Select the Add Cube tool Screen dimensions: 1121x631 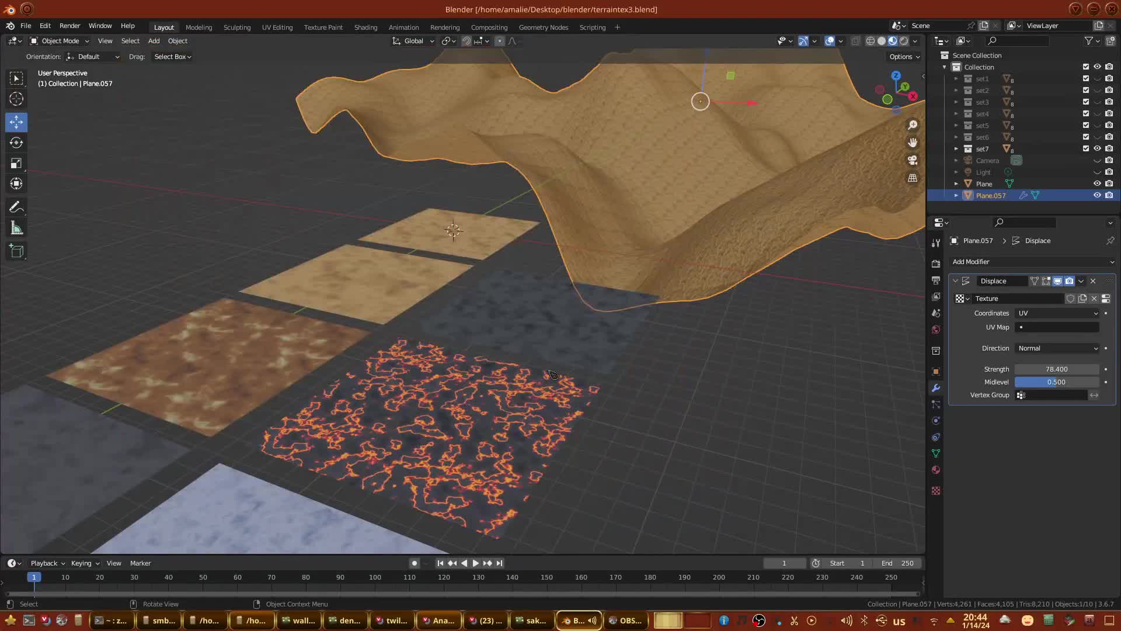point(16,251)
